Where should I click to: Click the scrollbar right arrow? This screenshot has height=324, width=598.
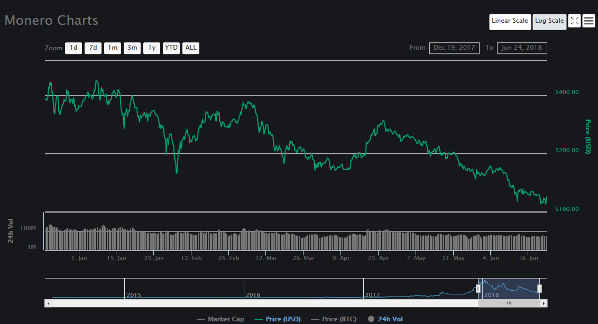click(544, 303)
